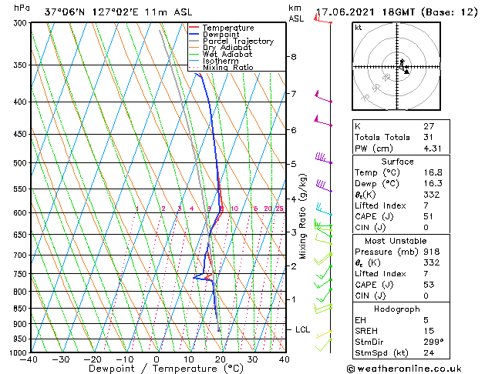This screenshot has height=374, width=485.
Task: Click the Mixing Ratio (g/kg) axis title
Action: 302,216
